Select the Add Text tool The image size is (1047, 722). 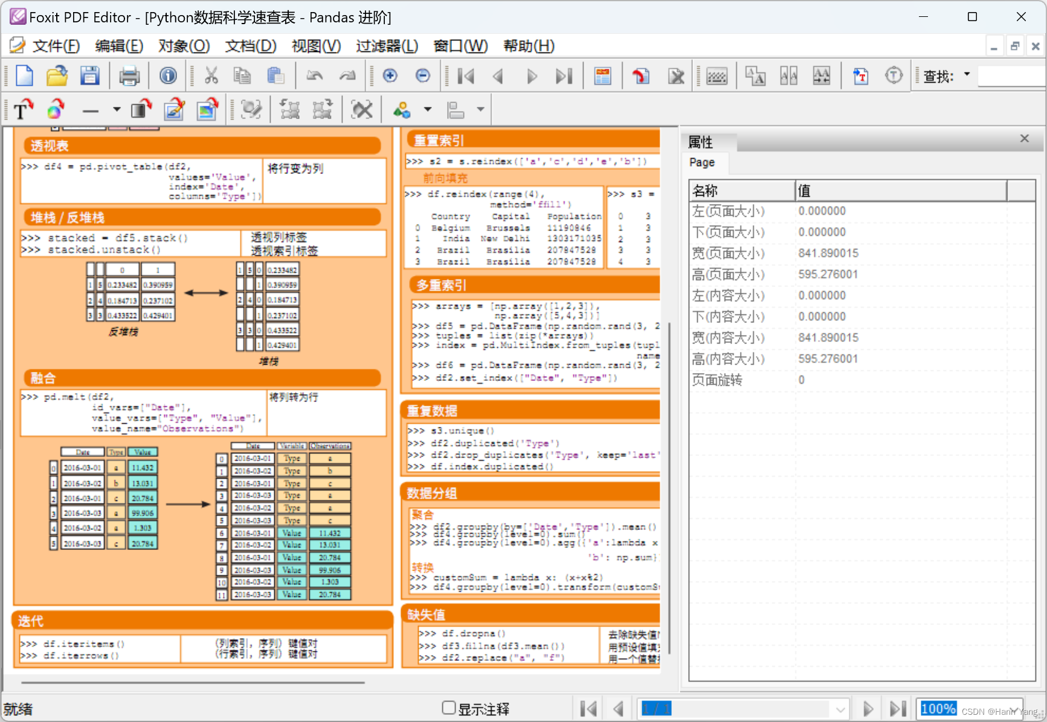(x=23, y=109)
